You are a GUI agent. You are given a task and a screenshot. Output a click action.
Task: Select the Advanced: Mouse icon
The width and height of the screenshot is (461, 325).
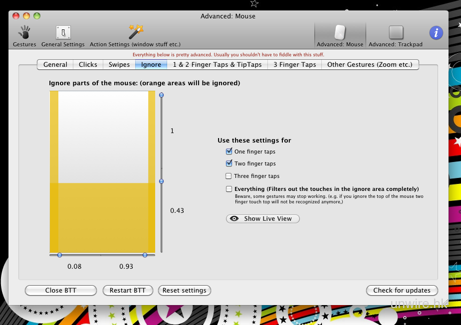pyautogui.click(x=340, y=33)
